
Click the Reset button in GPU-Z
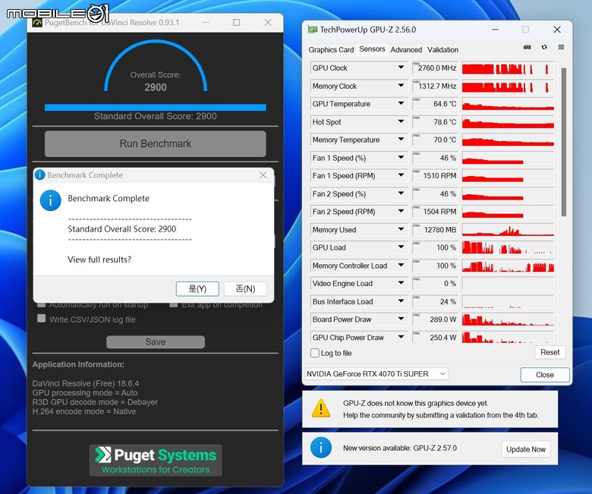tap(549, 352)
